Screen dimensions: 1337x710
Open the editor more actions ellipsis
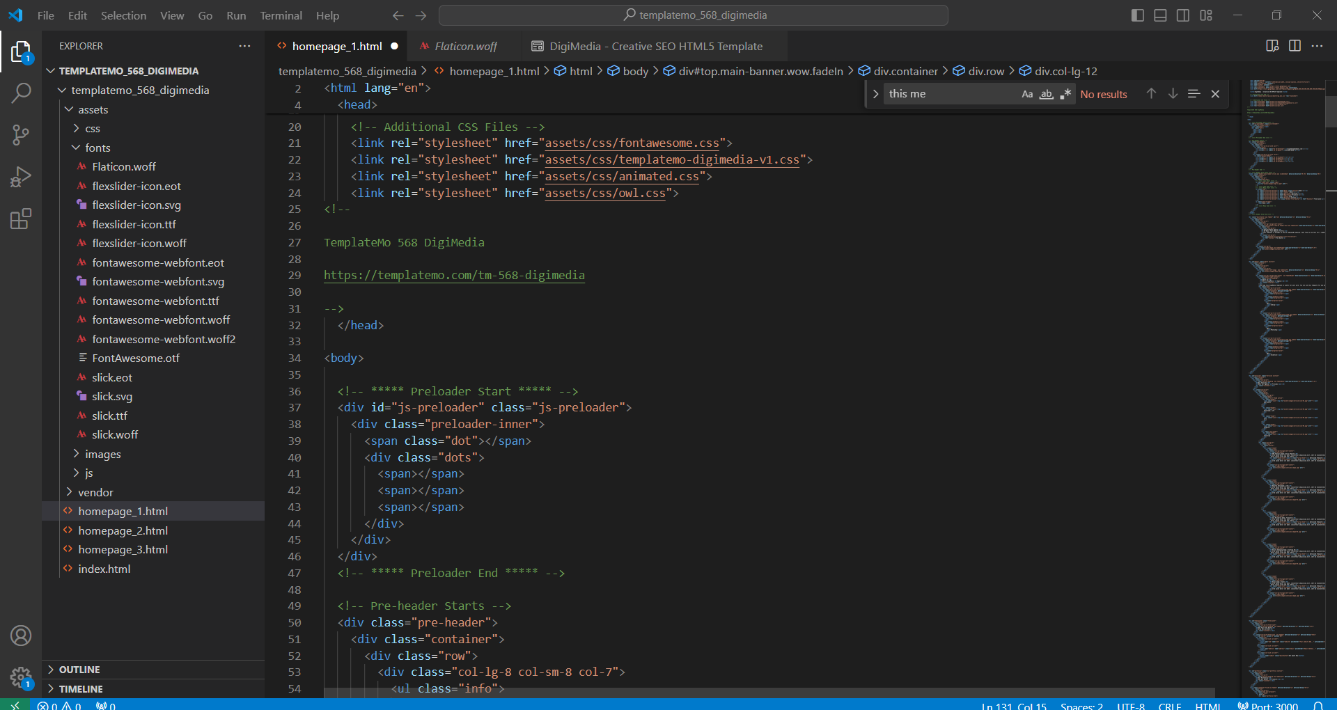1317,46
